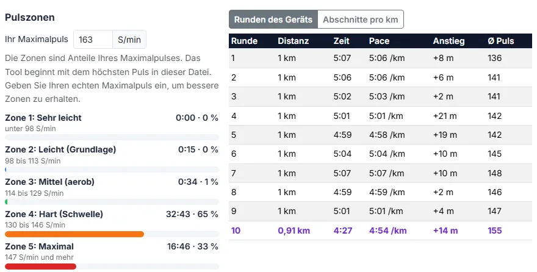Open the Abschnitte pro km tab

361,20
